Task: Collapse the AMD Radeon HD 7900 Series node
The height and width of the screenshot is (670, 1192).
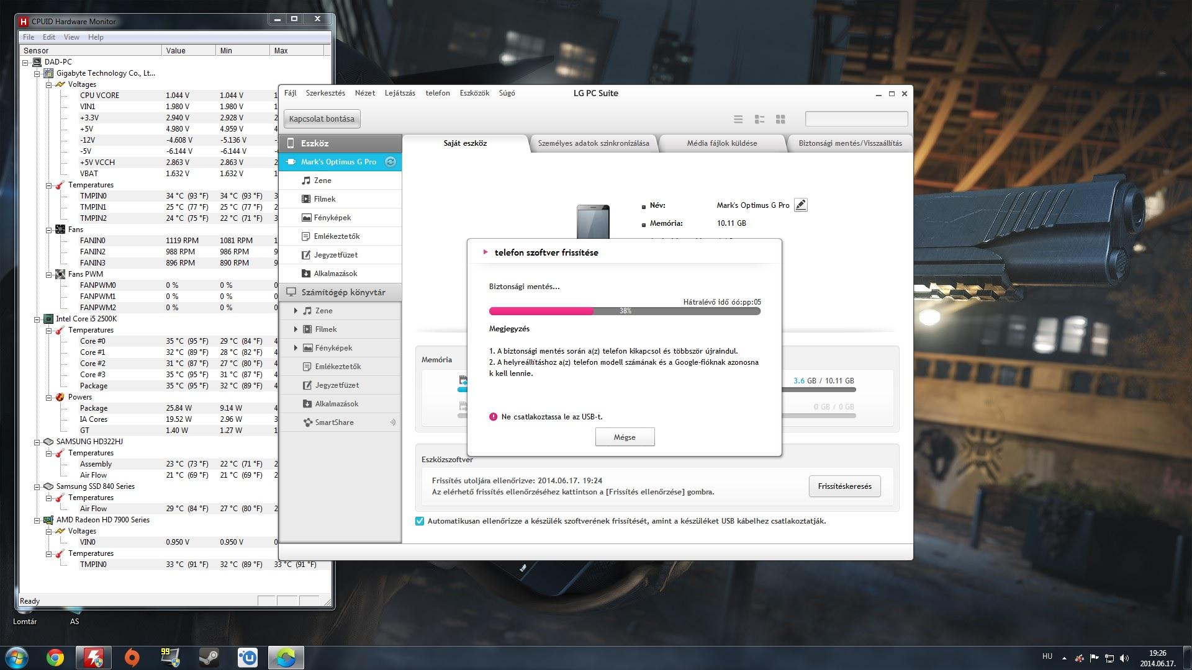Action: click(37, 520)
